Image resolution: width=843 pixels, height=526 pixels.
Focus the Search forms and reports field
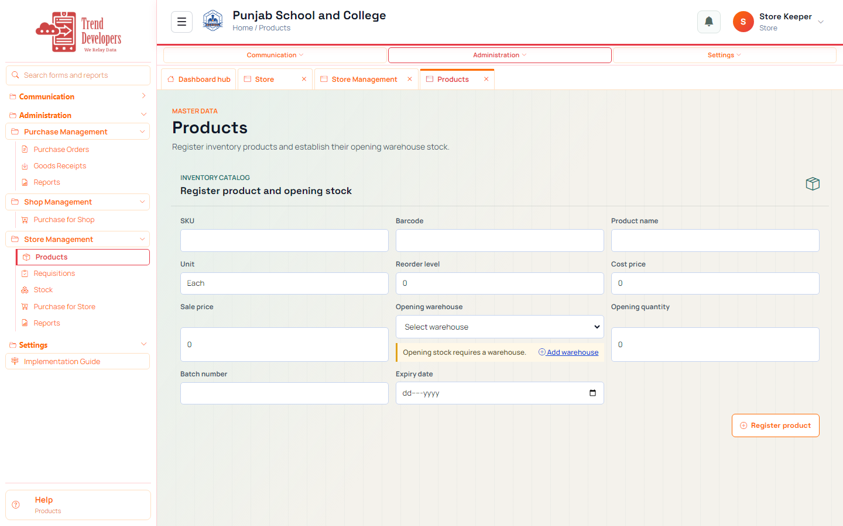(x=78, y=75)
